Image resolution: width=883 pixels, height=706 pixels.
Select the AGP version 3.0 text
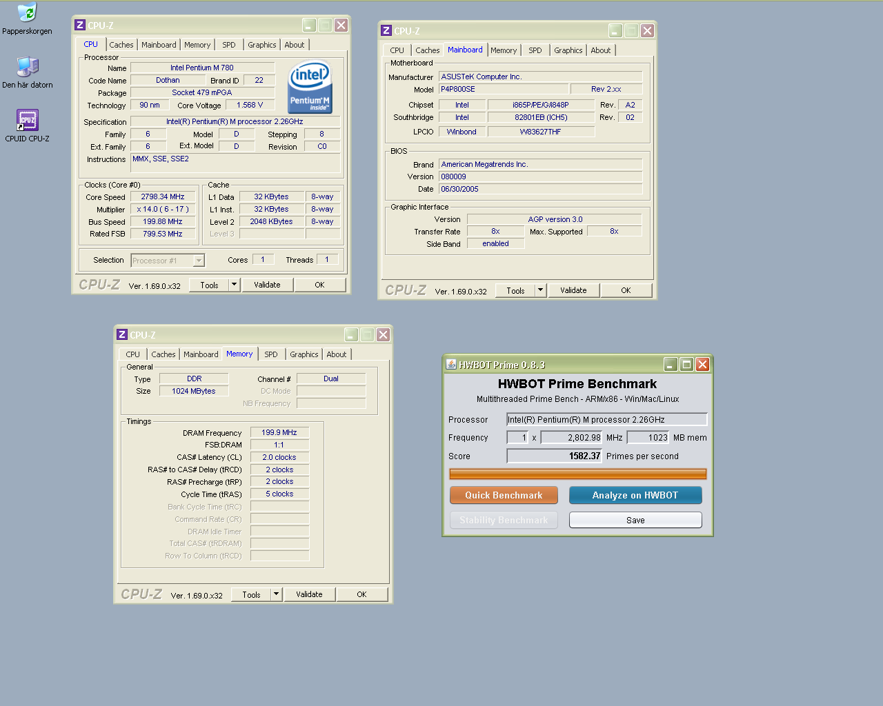(x=555, y=219)
